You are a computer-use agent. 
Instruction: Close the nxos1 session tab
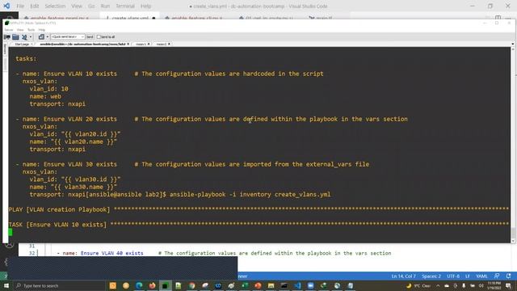point(149,44)
